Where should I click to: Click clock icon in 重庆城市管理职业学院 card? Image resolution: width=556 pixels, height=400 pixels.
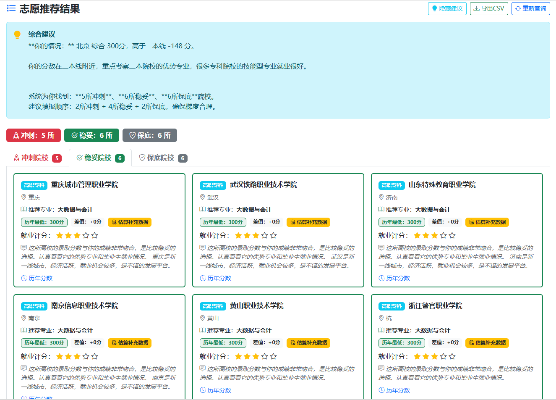click(24, 278)
